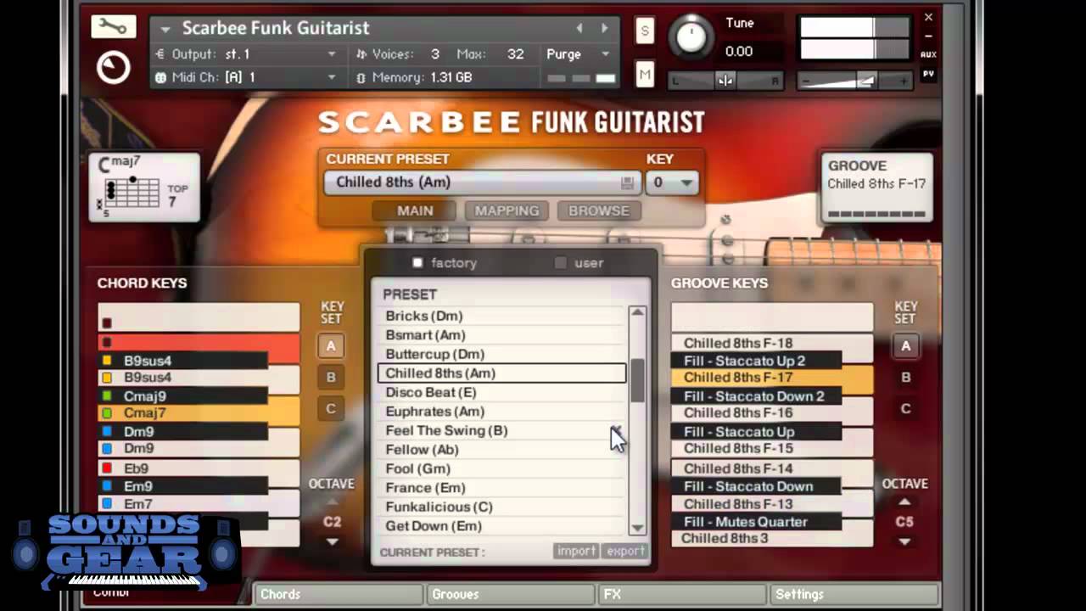The width and height of the screenshot is (1086, 611).
Task: Toggle the user presets checkbox
Action: 560,263
